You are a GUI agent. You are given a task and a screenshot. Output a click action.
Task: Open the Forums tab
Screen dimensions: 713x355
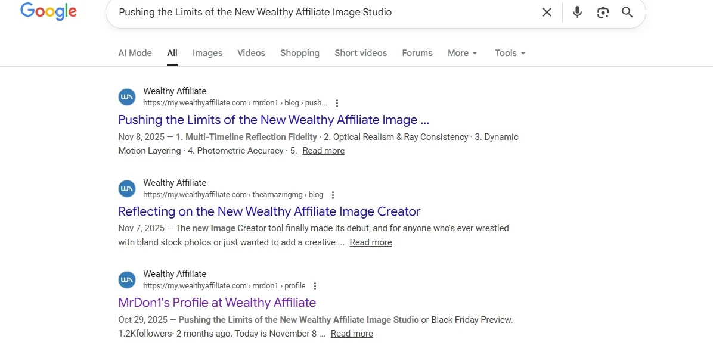click(x=417, y=53)
